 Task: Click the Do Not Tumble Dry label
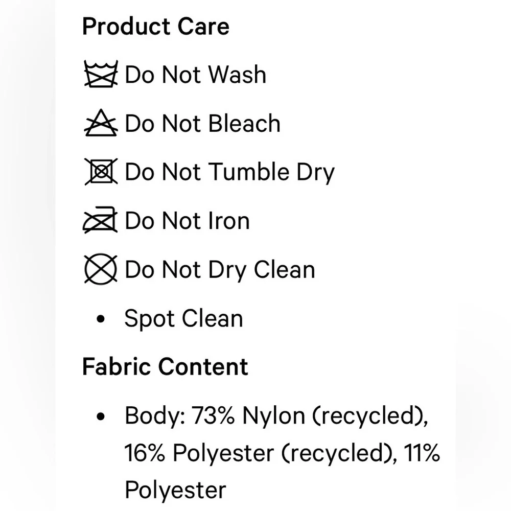[x=229, y=172]
